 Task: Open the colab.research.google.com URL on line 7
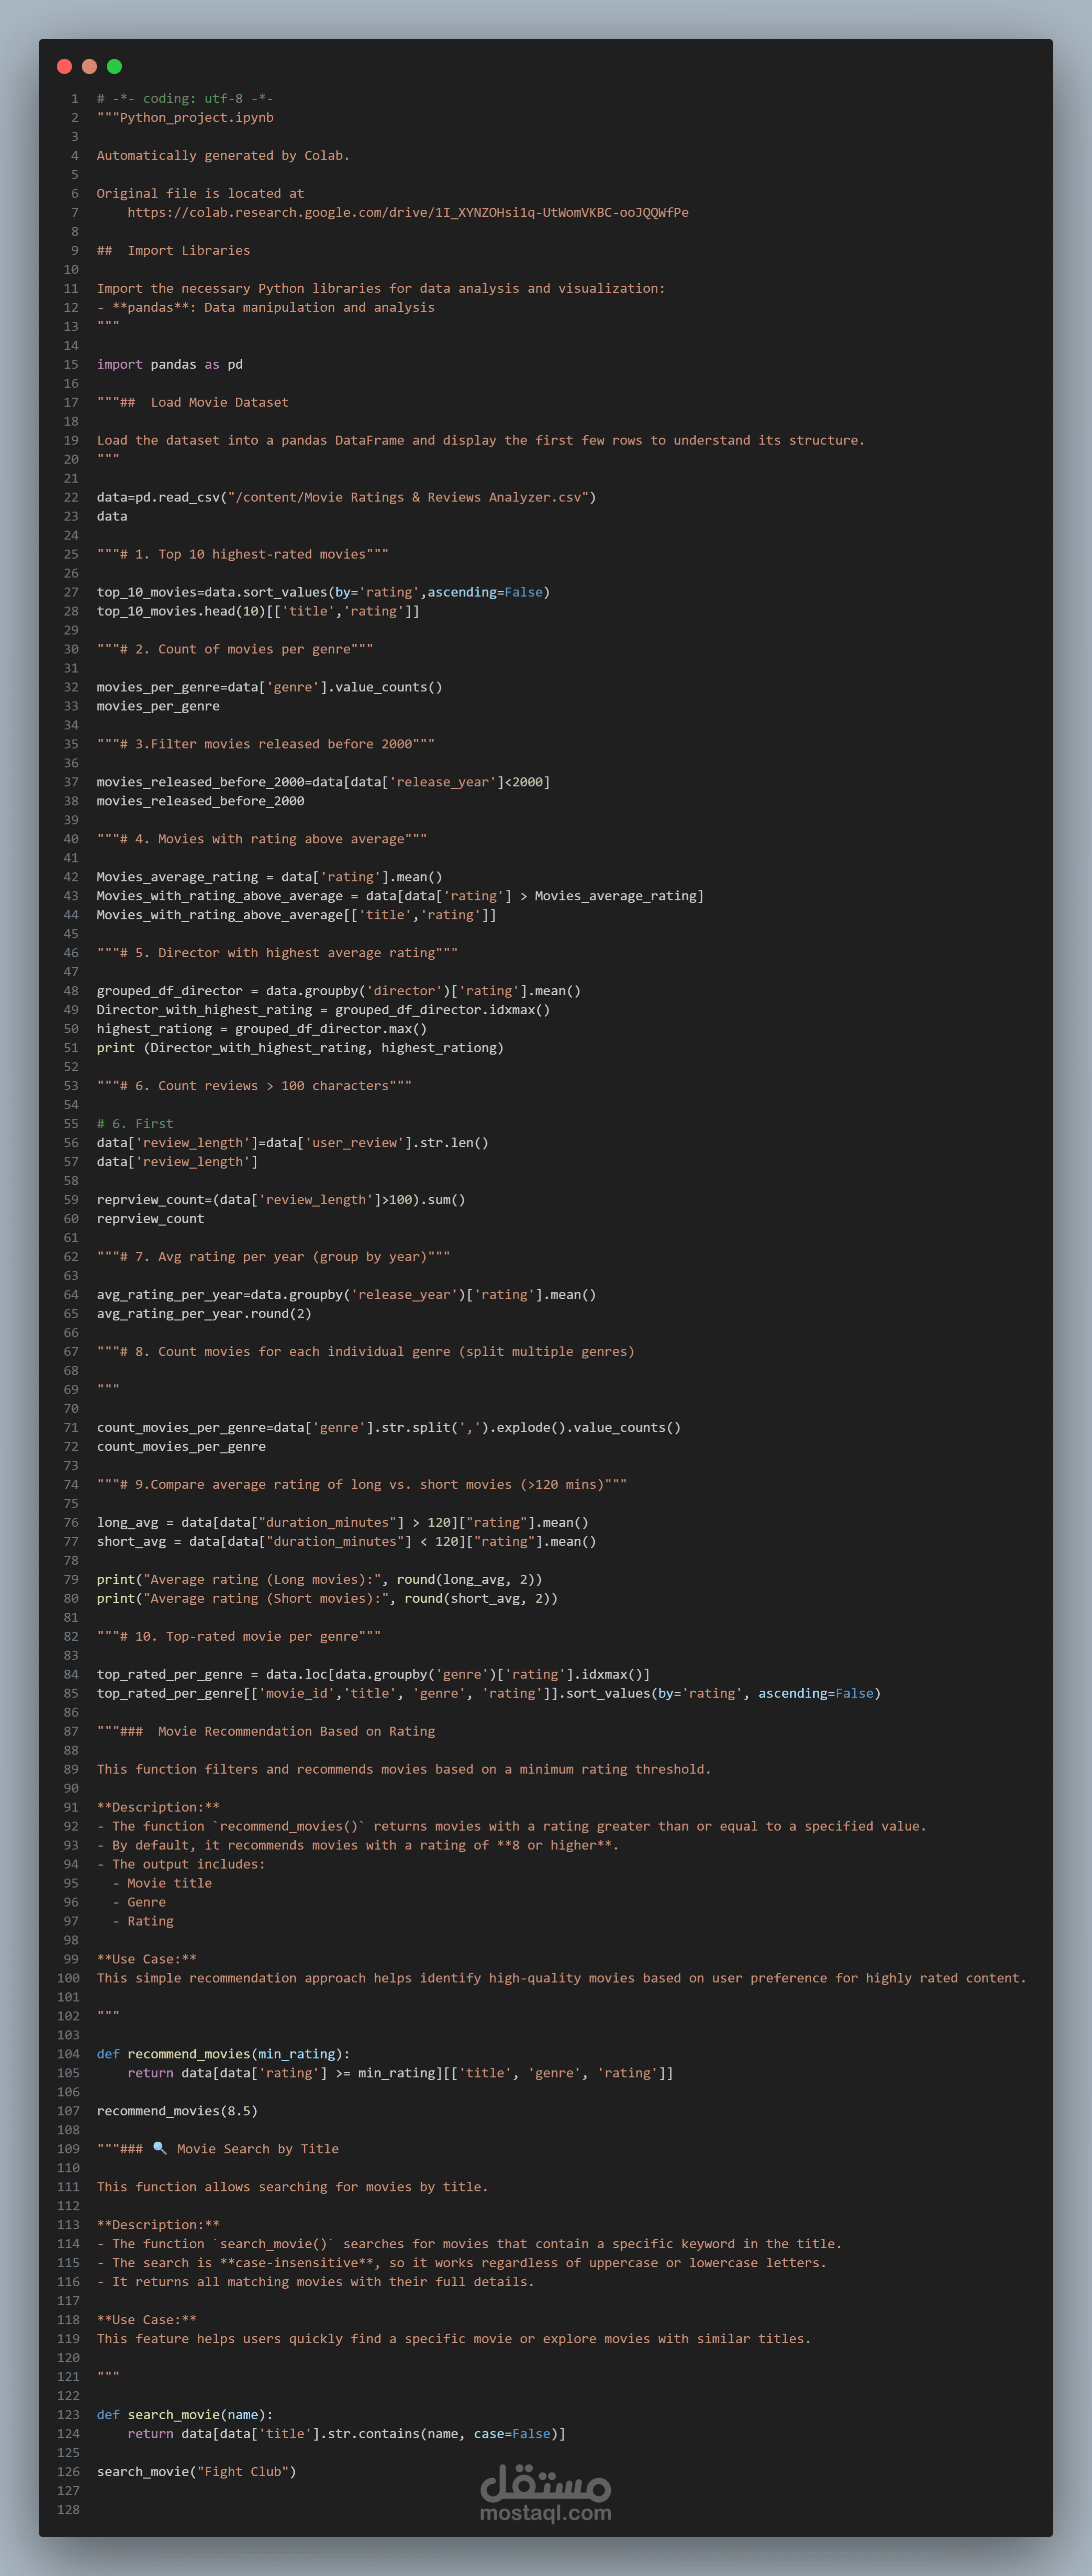[x=407, y=212]
